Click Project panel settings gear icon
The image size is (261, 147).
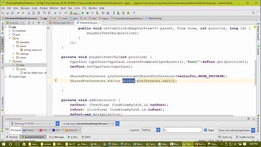[39, 22]
